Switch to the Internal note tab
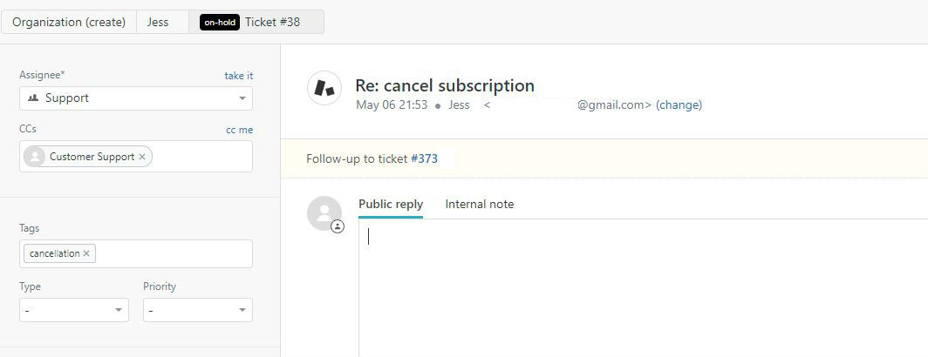Viewport: 928px width, 357px height. (x=480, y=204)
